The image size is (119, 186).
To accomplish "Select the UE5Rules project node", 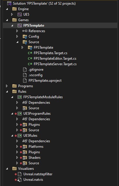I will [30, 136].
